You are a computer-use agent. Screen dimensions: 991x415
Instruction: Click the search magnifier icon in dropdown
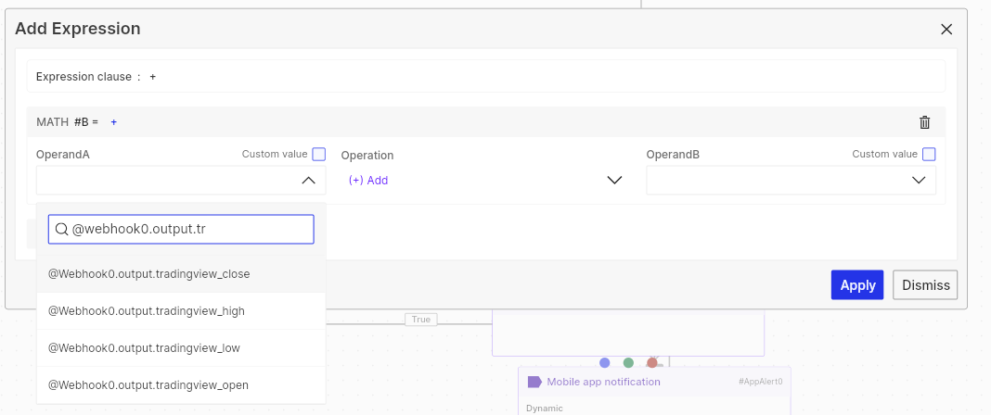point(61,230)
